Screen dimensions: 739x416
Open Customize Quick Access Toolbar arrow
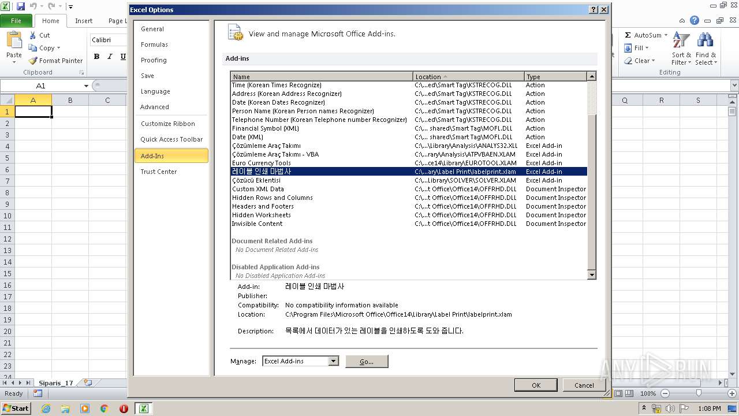(70, 7)
